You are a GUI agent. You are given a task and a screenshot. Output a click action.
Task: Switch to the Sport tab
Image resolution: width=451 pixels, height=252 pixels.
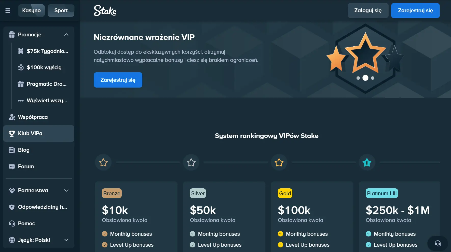(x=61, y=10)
